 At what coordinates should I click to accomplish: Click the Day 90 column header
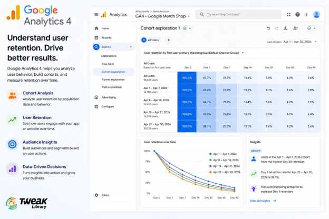[x=311, y=67]
